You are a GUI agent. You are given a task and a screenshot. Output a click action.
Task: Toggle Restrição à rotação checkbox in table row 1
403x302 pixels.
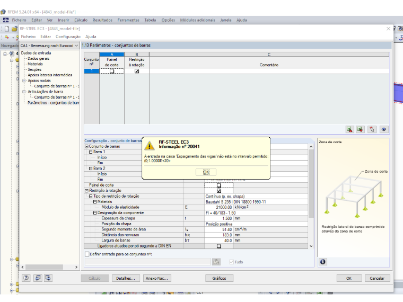137,71
